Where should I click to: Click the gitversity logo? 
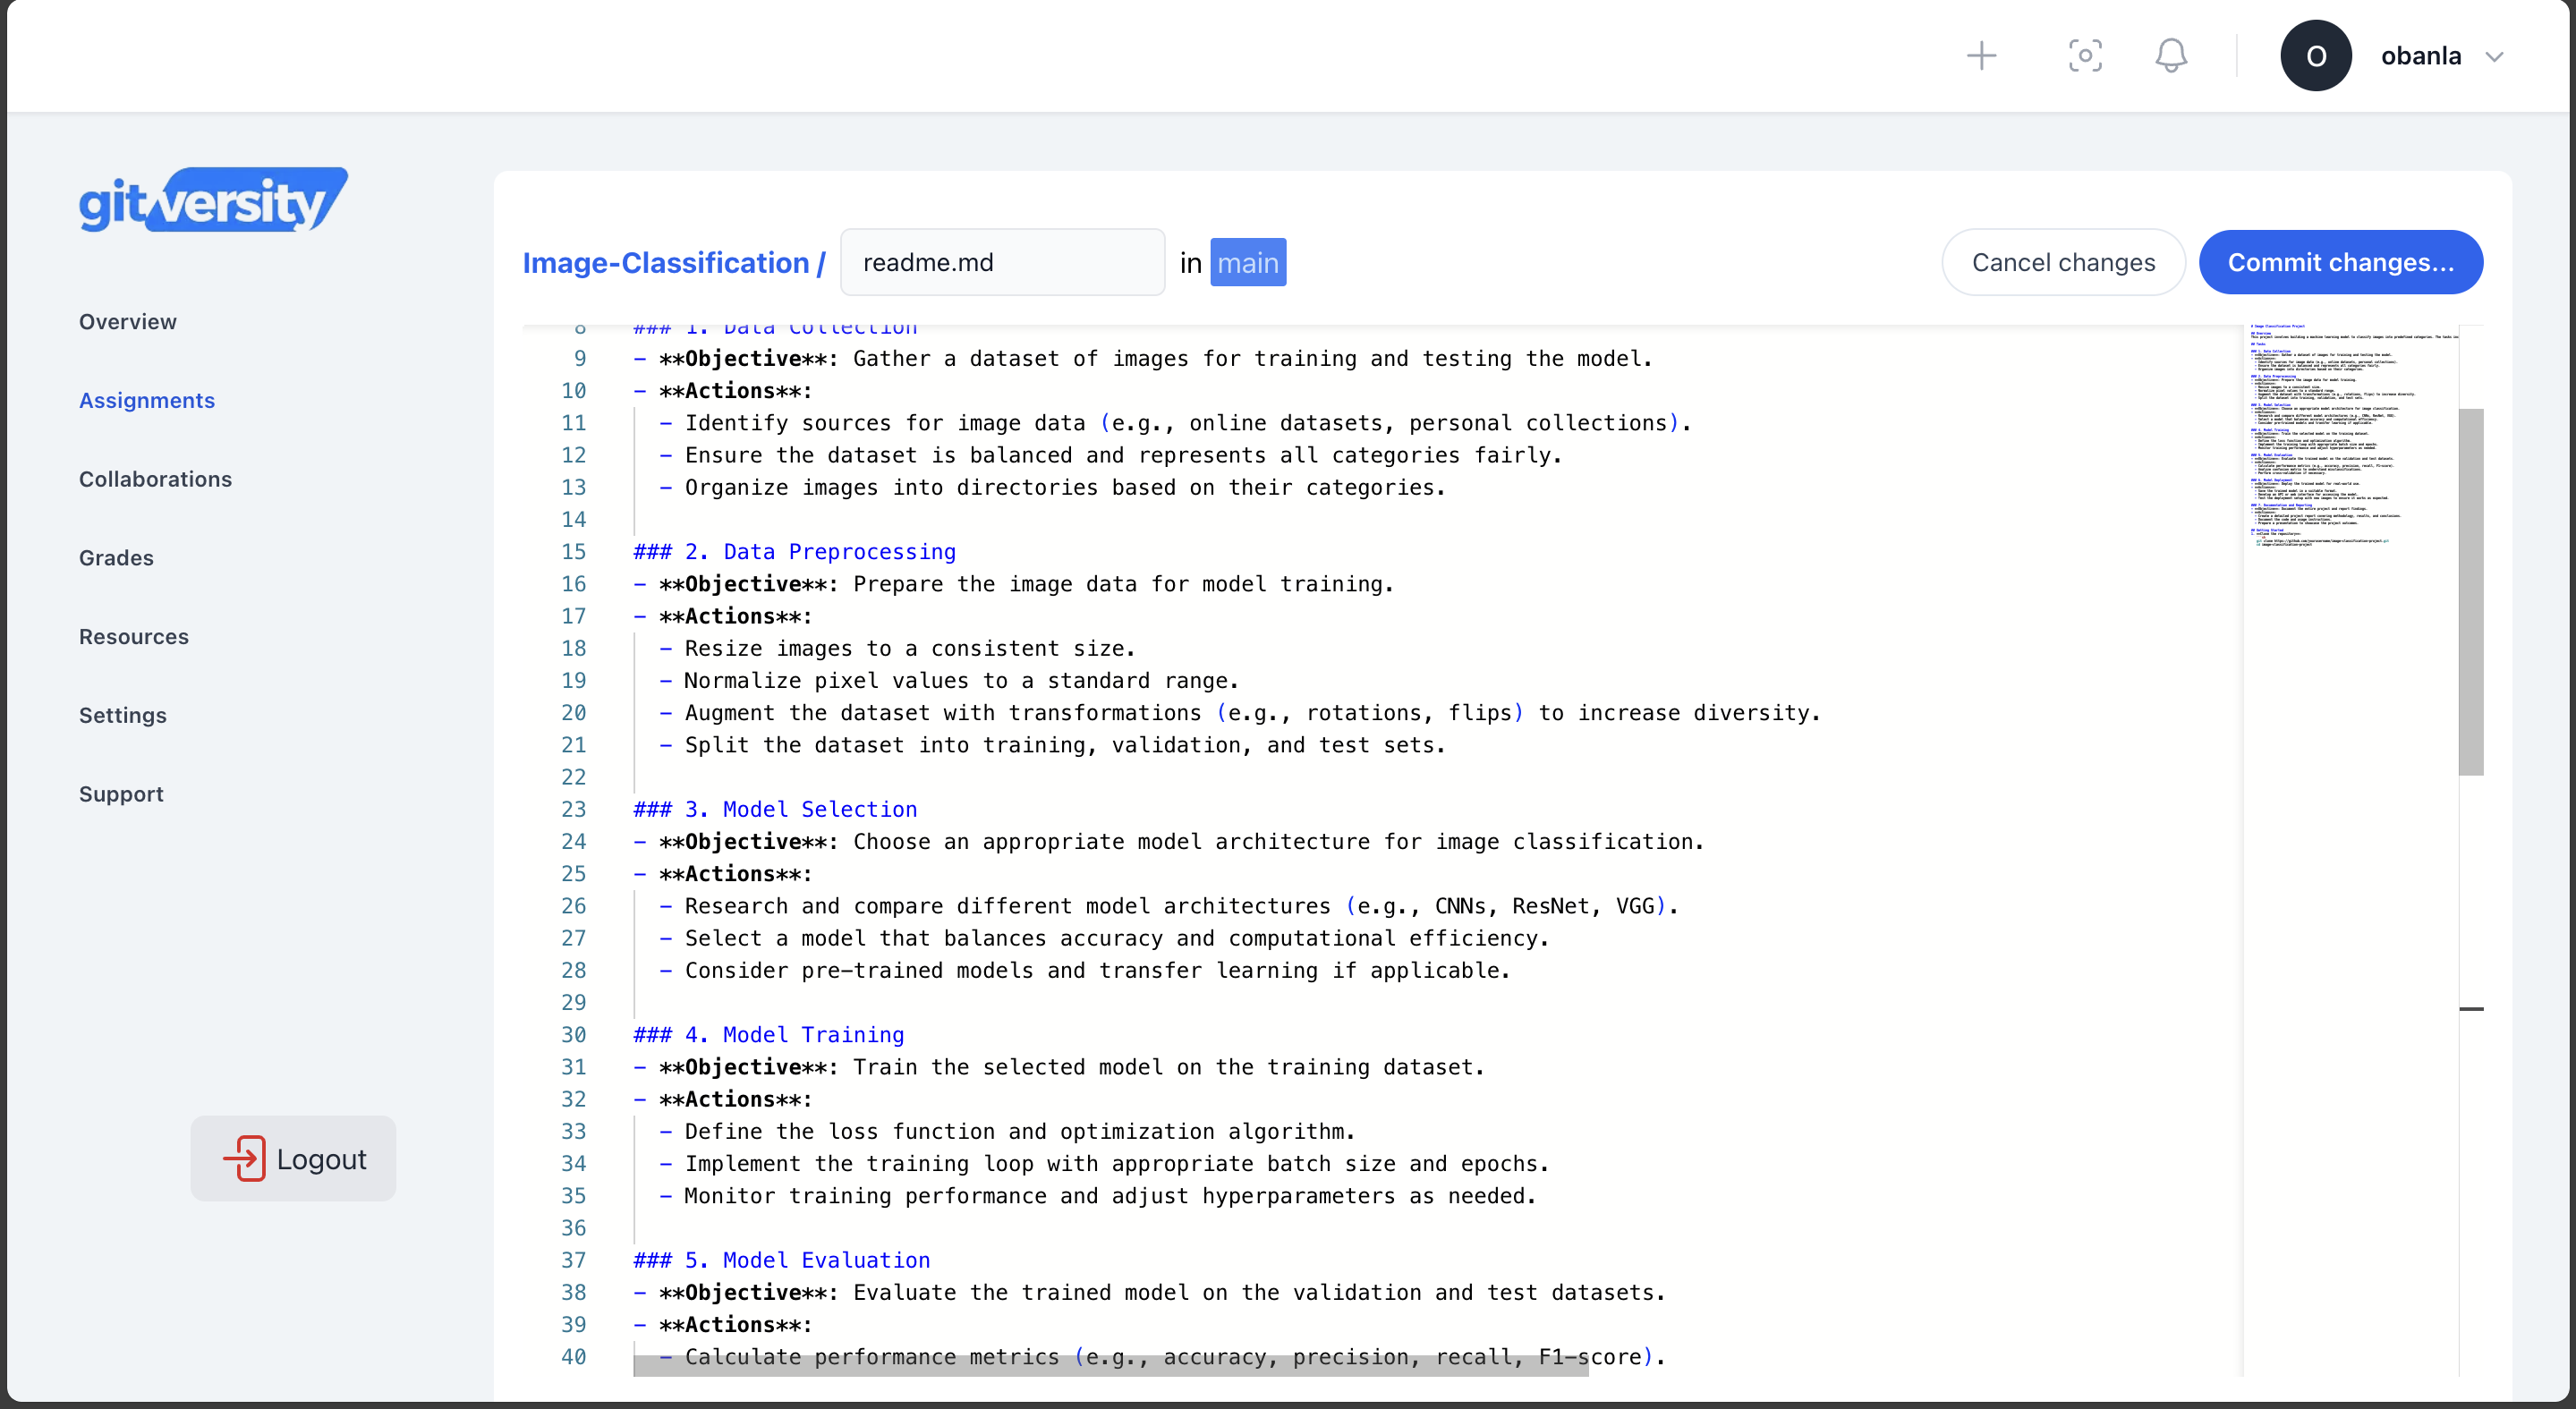click(x=213, y=200)
